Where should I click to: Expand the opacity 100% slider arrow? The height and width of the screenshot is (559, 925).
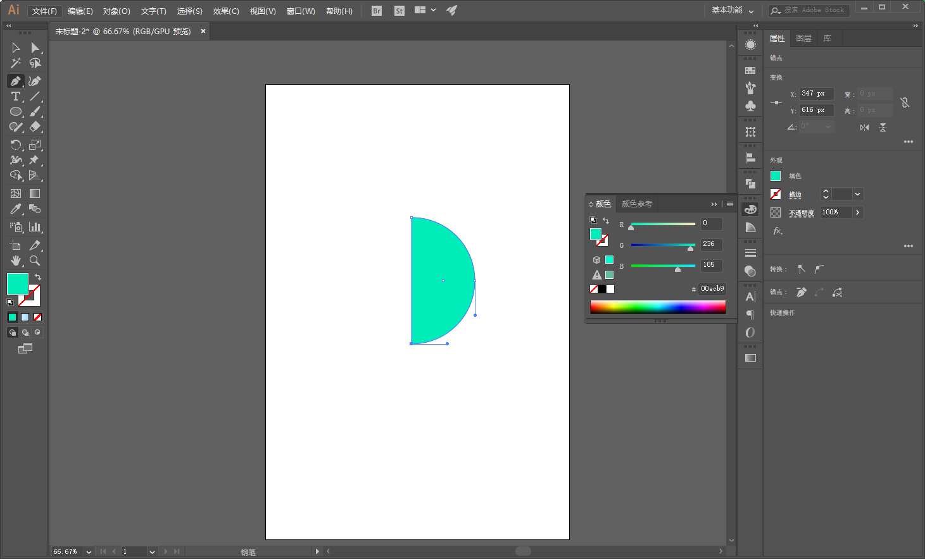[858, 212]
